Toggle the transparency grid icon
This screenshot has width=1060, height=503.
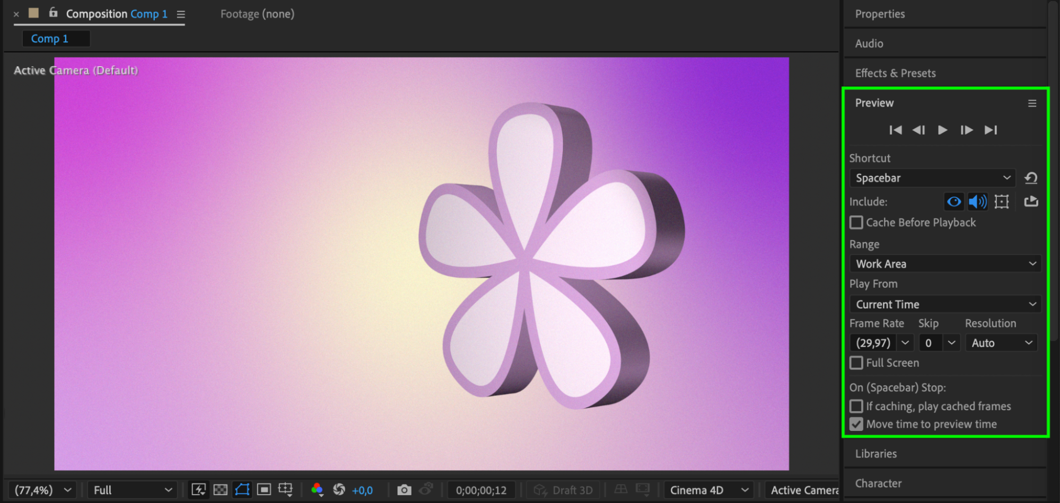221,490
